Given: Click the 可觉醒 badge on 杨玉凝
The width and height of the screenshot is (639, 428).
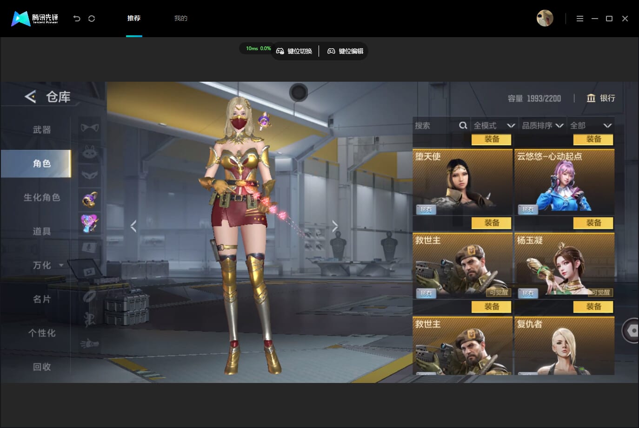Looking at the screenshot, I should pos(600,292).
